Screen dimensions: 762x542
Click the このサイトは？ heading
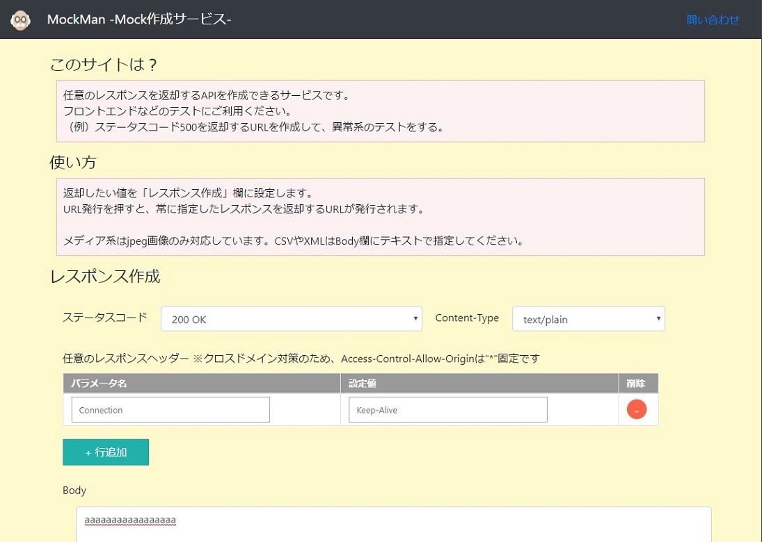click(104, 65)
